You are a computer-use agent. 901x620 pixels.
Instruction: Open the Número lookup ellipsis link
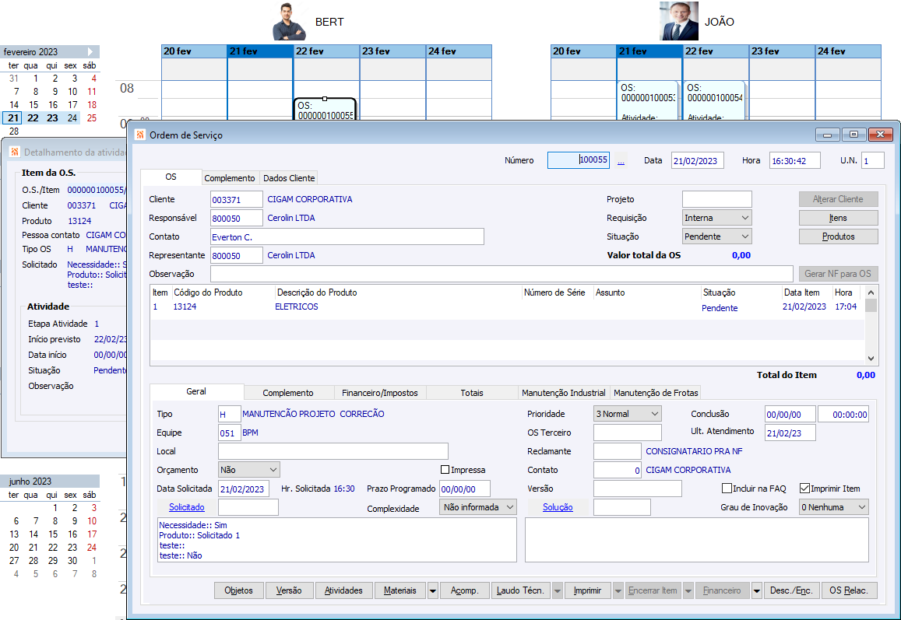621,161
